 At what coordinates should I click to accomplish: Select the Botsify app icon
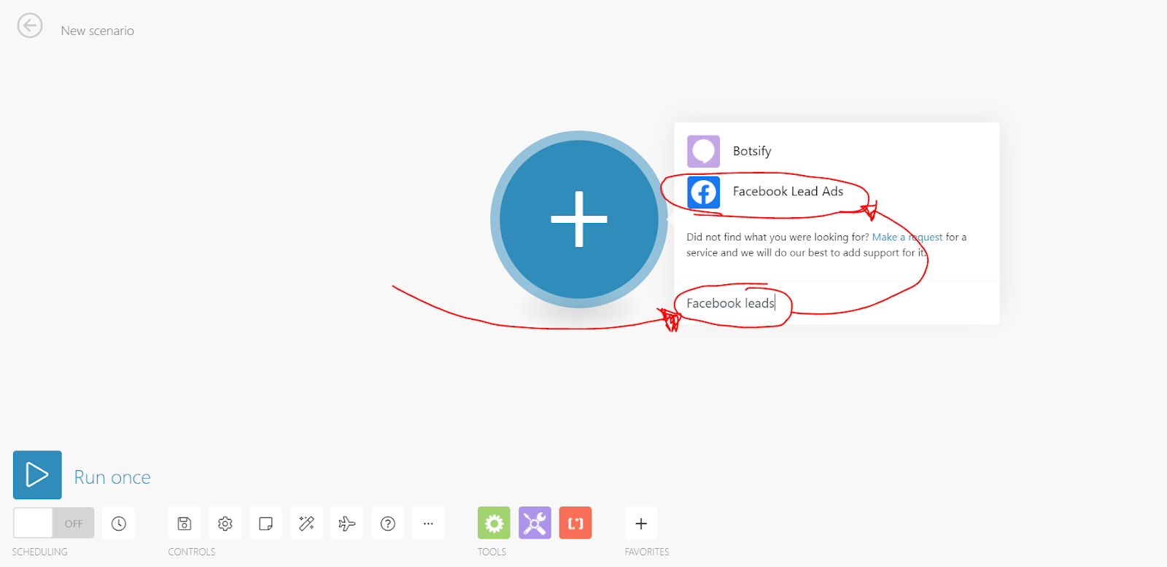point(703,152)
